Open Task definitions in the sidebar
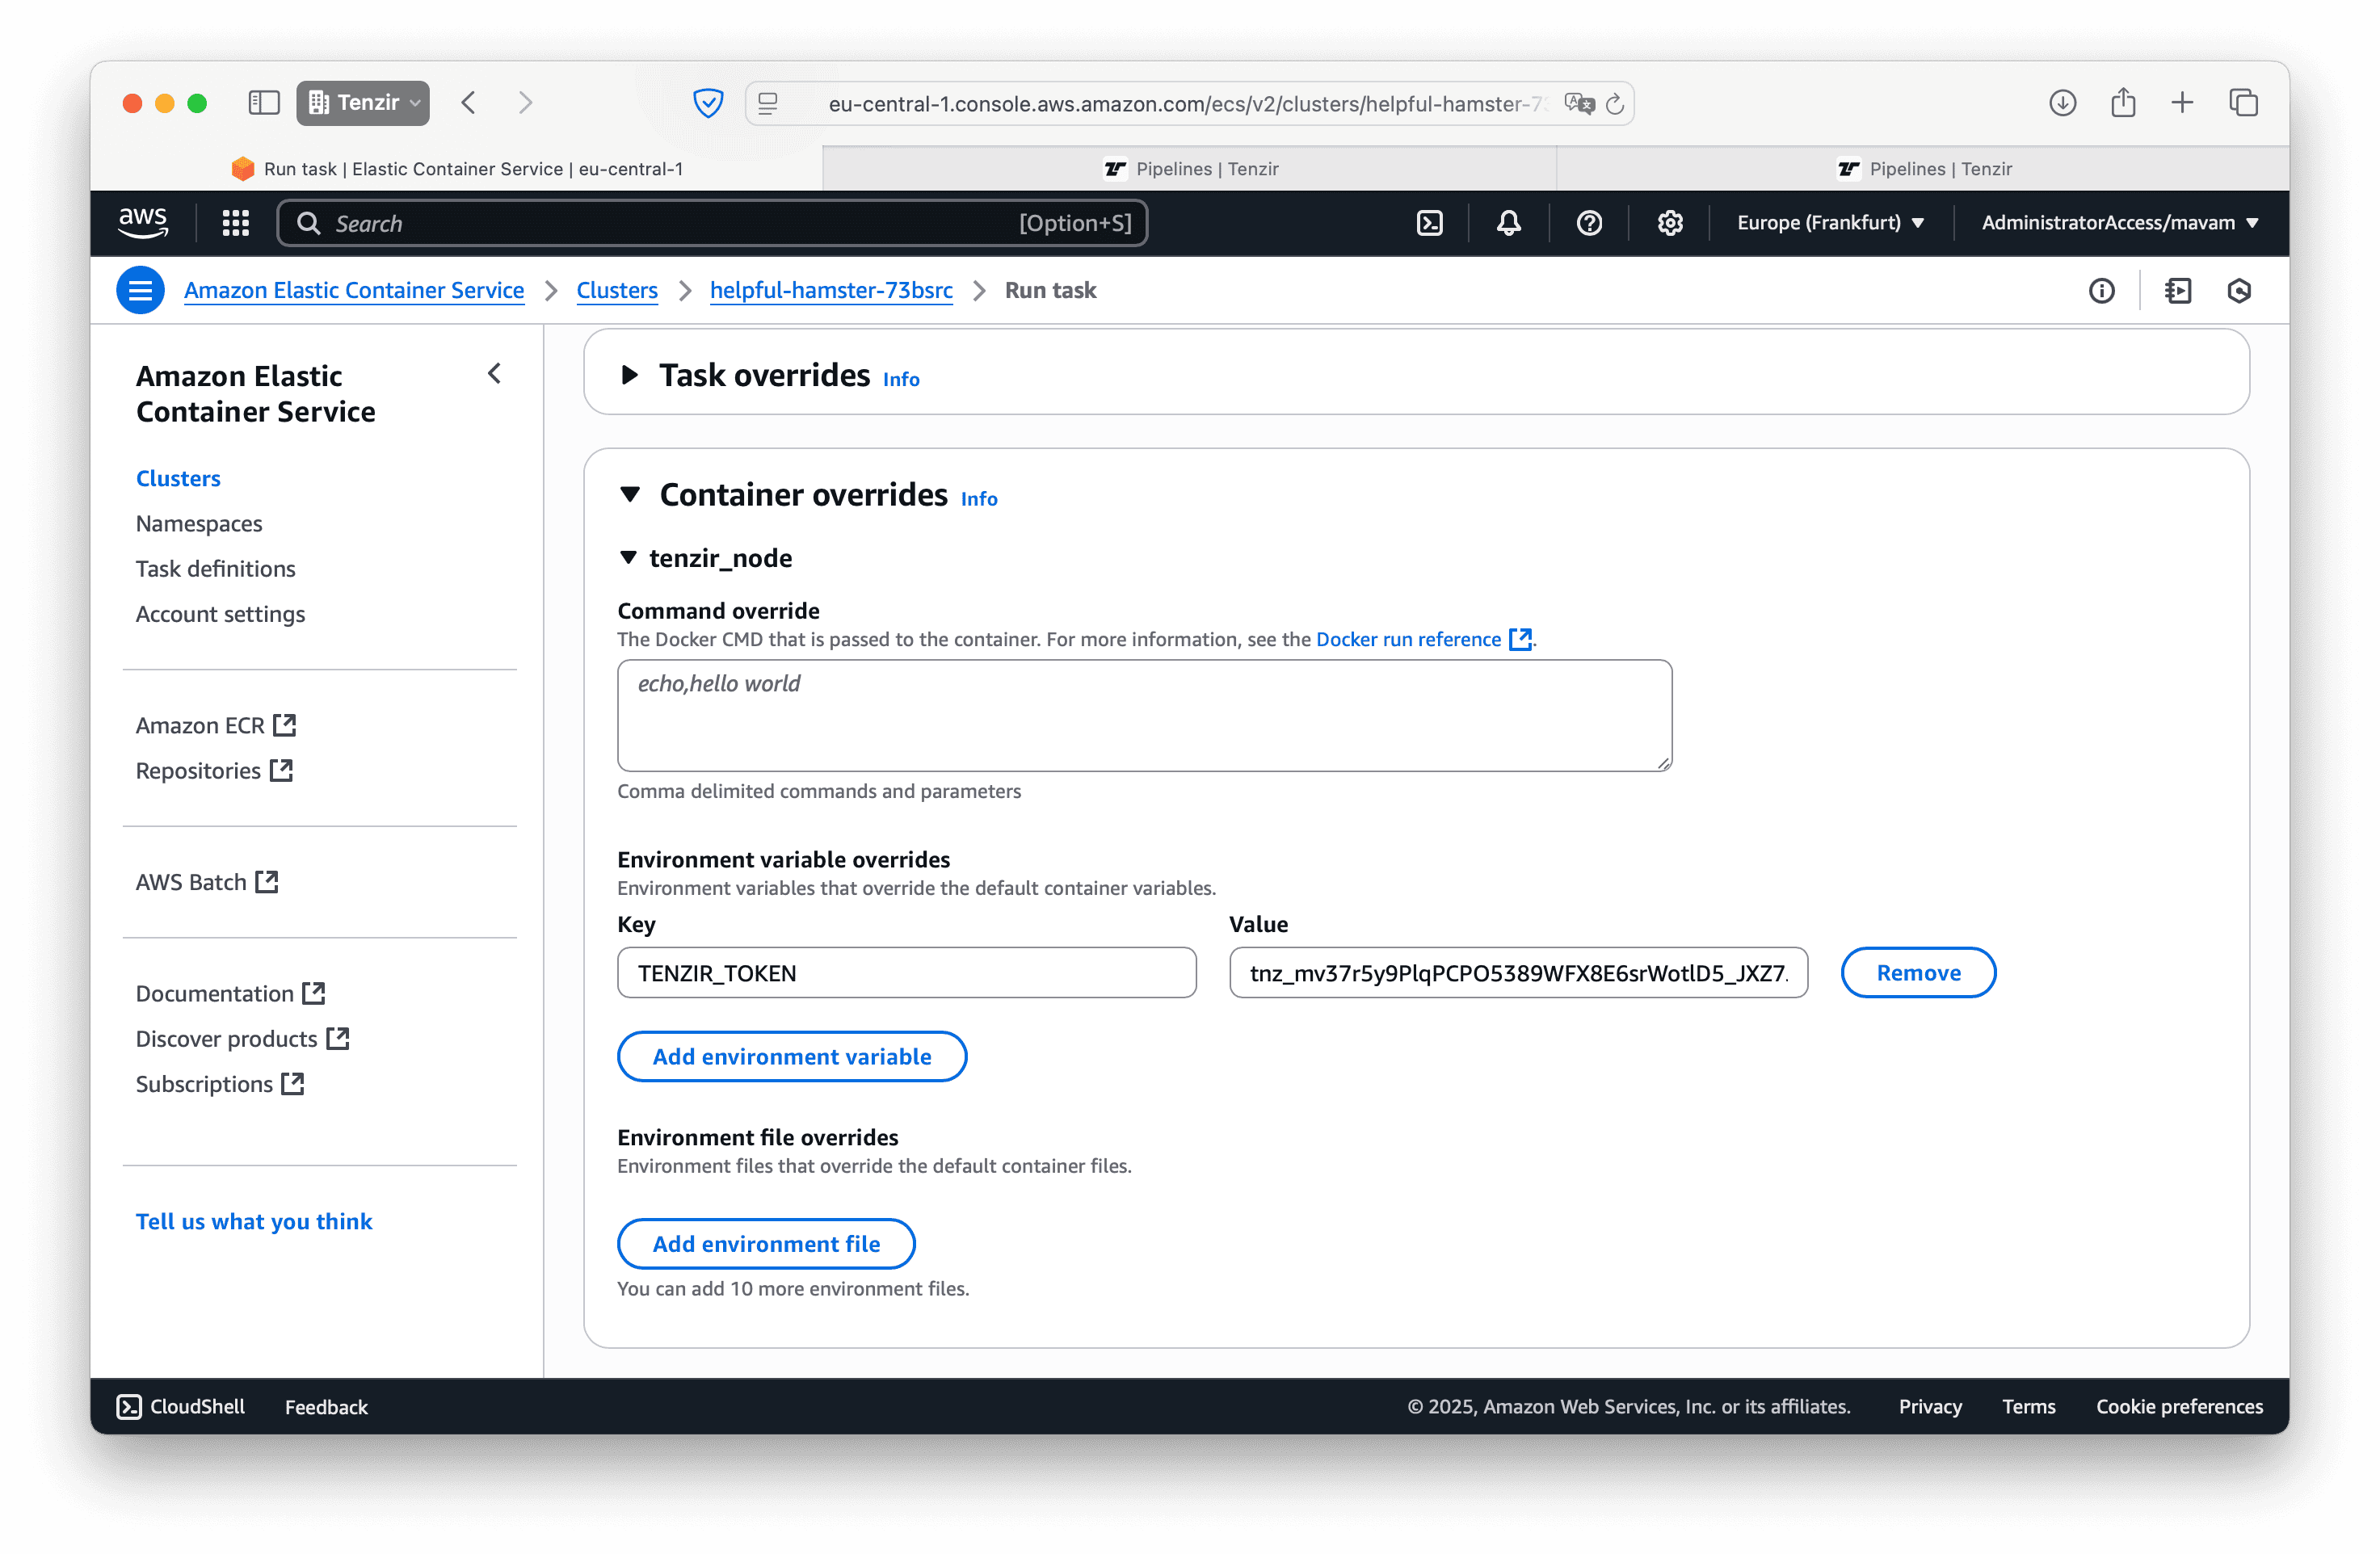Viewport: 2380px width, 1554px height. 215,569
